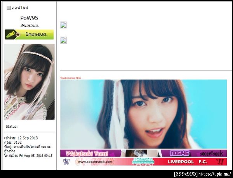Click the 'Status:' label

(x=12, y=127)
